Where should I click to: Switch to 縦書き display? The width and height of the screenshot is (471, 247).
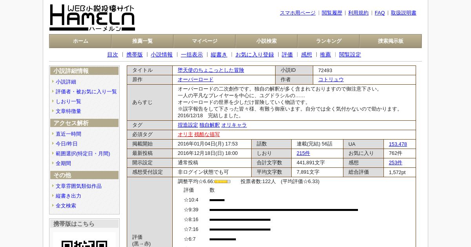click(x=219, y=55)
